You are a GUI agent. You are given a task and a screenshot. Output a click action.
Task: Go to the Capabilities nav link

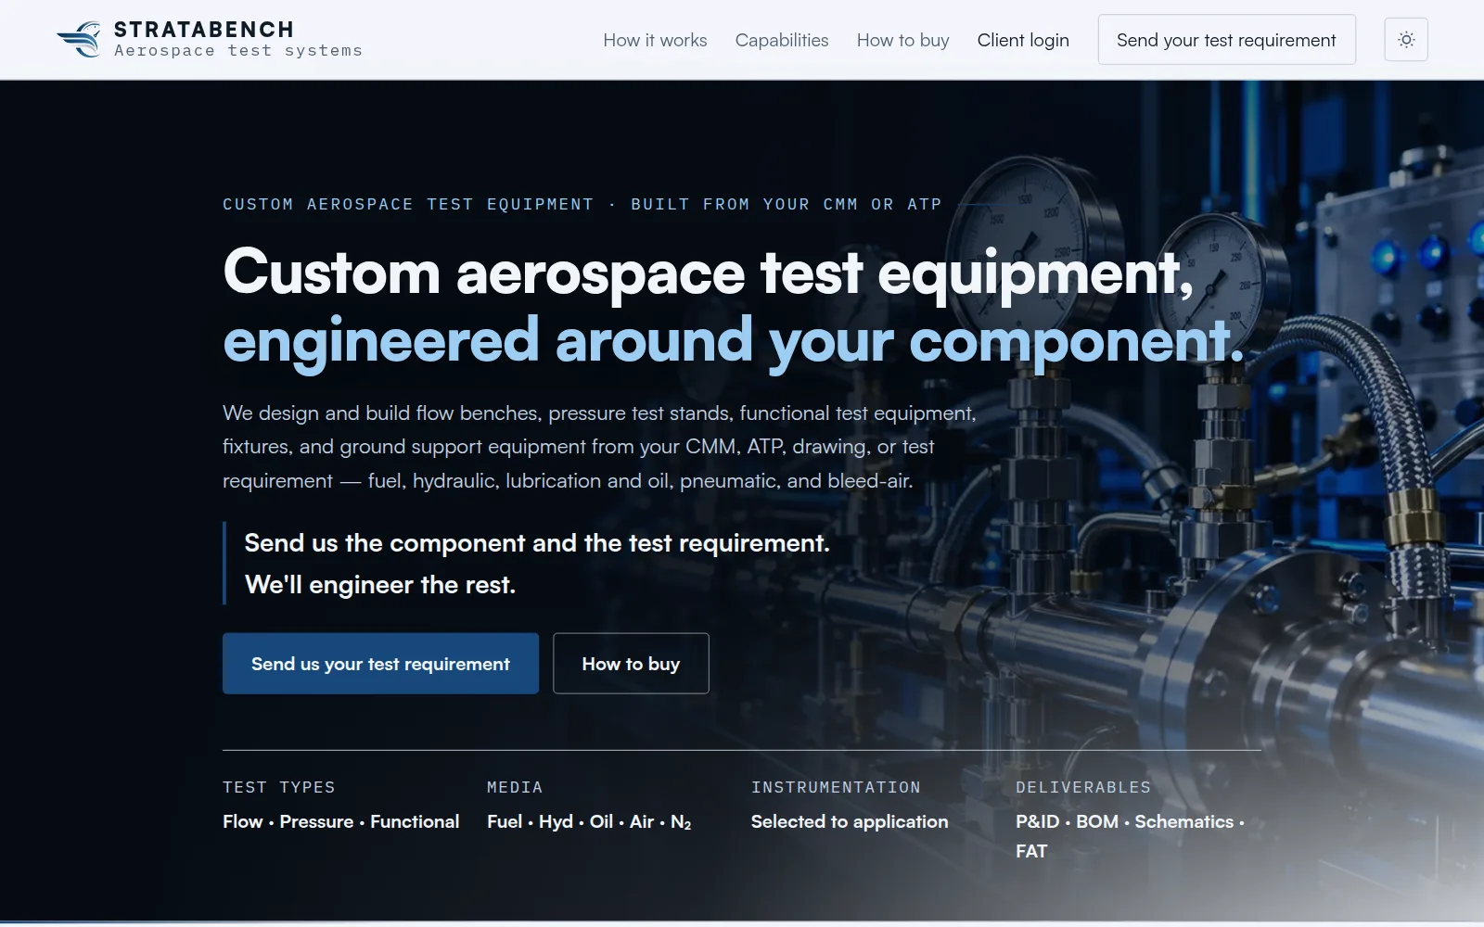[x=782, y=40]
